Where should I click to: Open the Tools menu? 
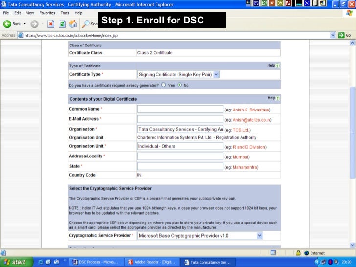(65, 13)
